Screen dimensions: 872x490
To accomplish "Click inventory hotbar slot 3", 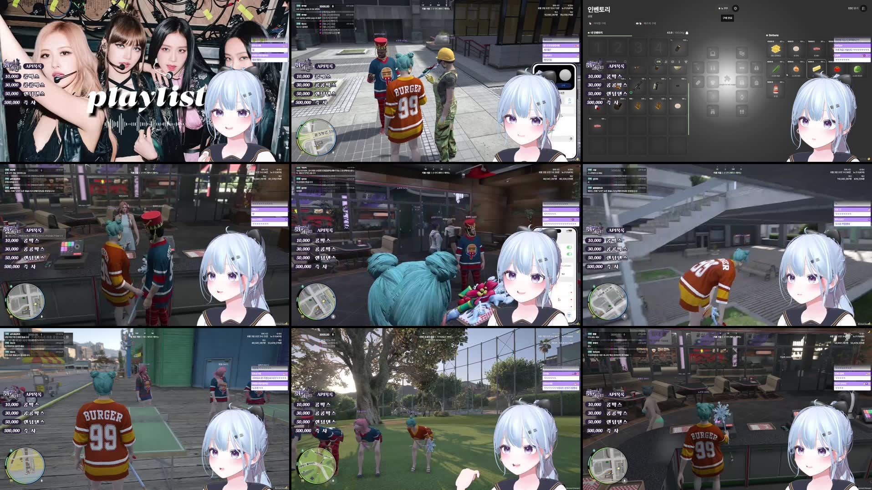I will pyautogui.click(x=638, y=47).
